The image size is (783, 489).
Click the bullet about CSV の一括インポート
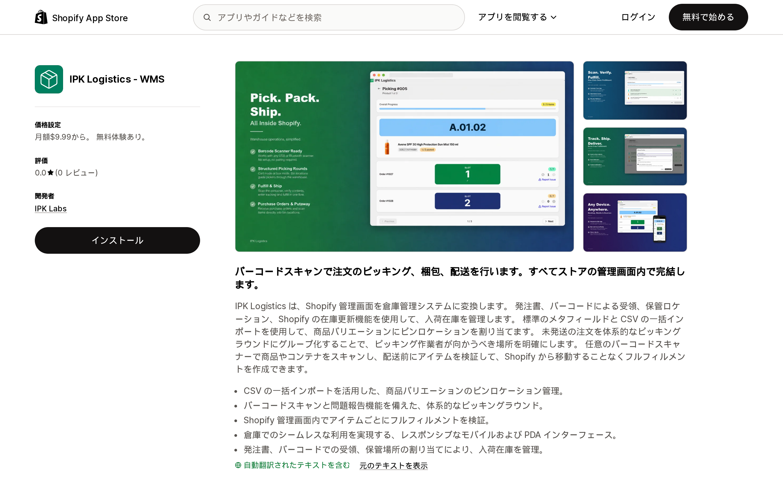pos(404,391)
